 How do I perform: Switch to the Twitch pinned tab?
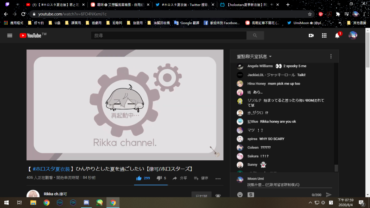7,4
